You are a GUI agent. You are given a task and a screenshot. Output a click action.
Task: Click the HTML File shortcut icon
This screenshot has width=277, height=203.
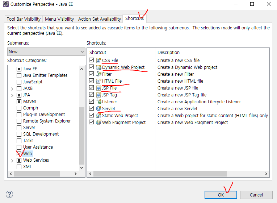click(98, 81)
